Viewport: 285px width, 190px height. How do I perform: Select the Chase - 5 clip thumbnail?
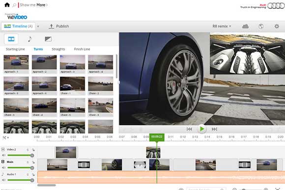[x=72, y=106]
